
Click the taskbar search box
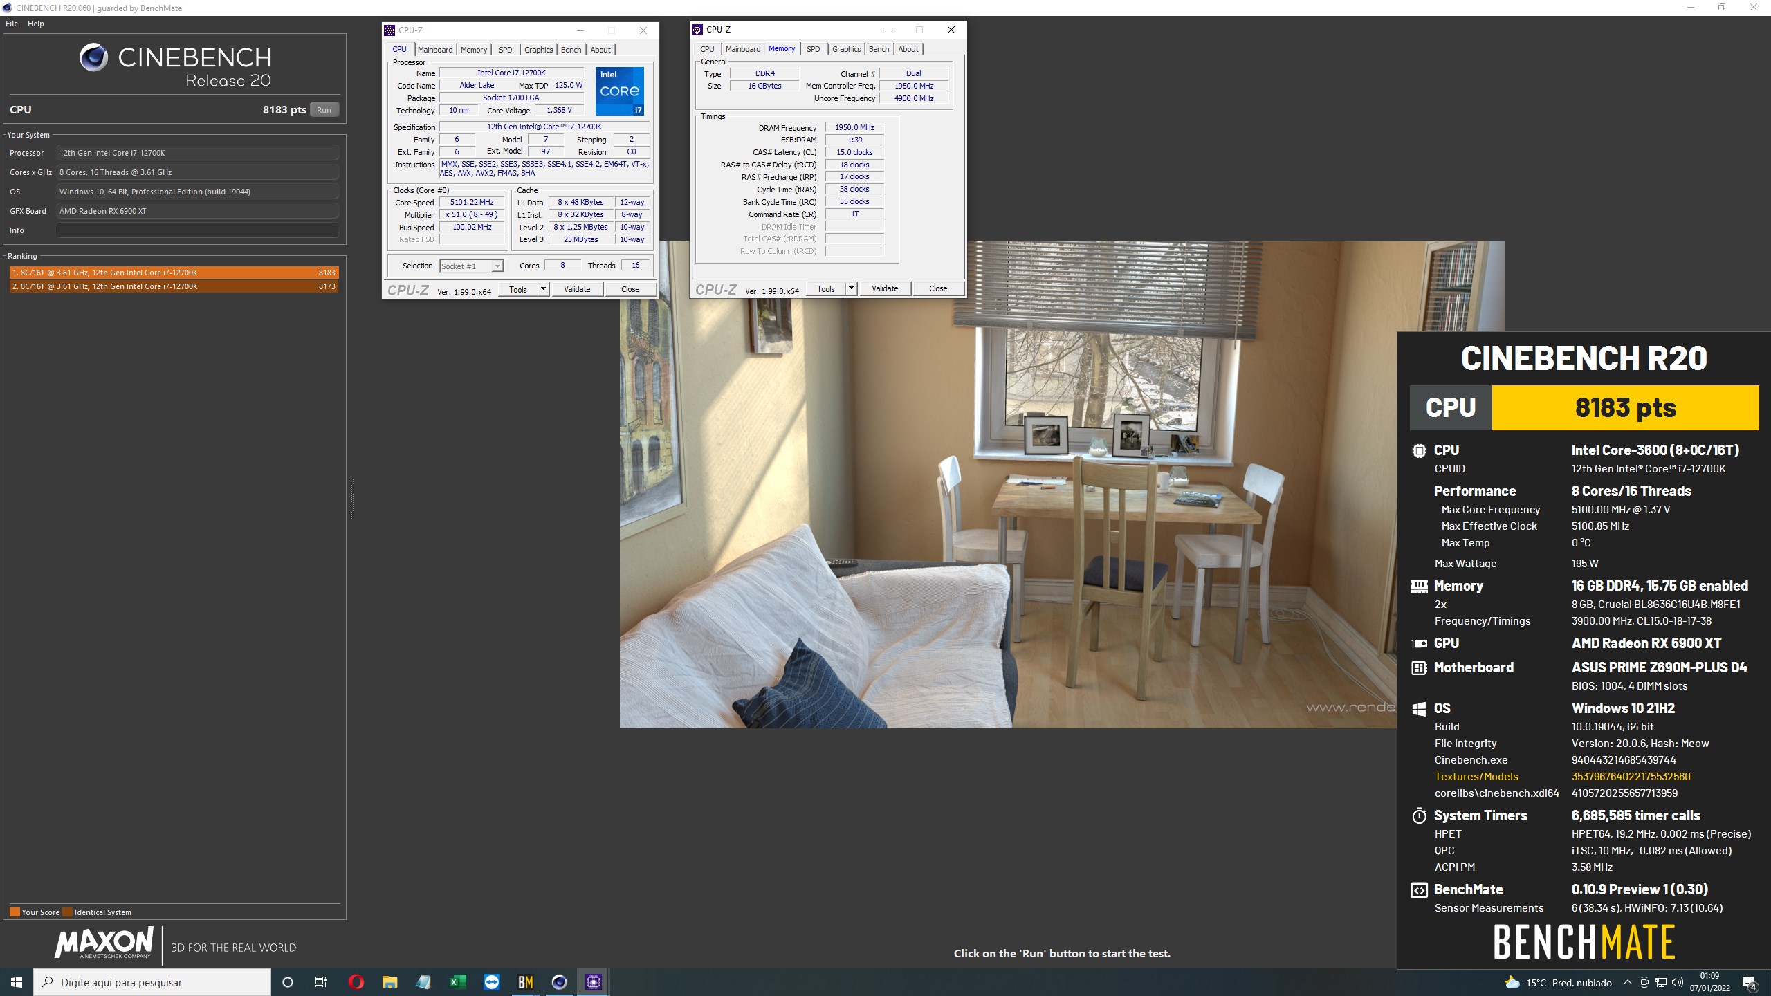(x=152, y=982)
